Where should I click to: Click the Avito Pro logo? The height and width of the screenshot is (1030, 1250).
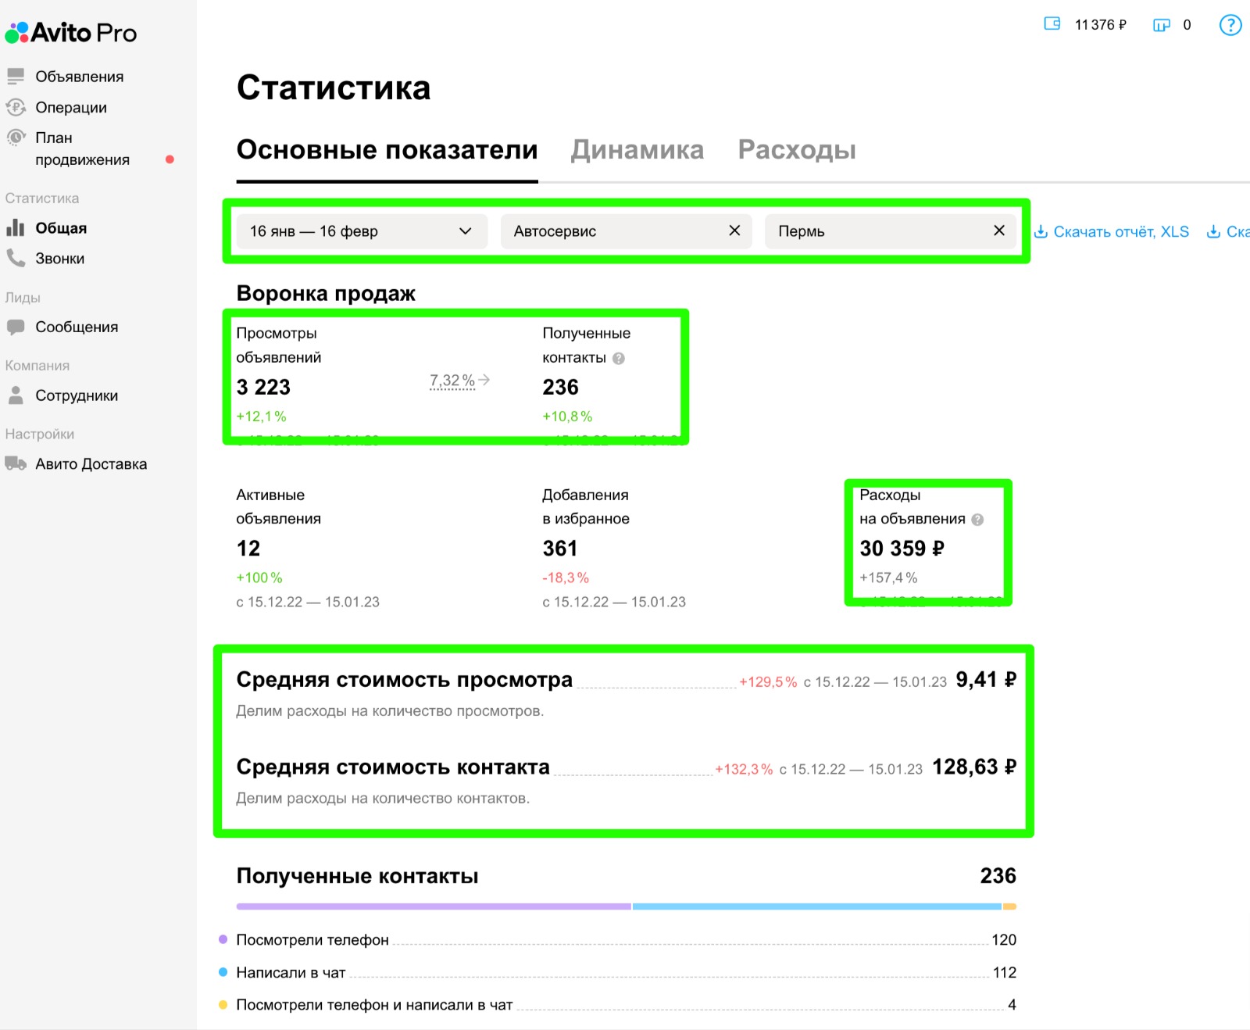[x=71, y=33]
